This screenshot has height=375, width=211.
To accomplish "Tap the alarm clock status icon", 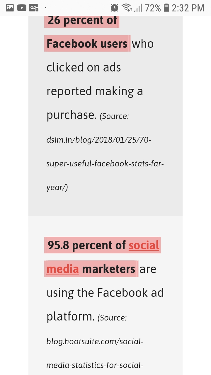I will coord(114,8).
